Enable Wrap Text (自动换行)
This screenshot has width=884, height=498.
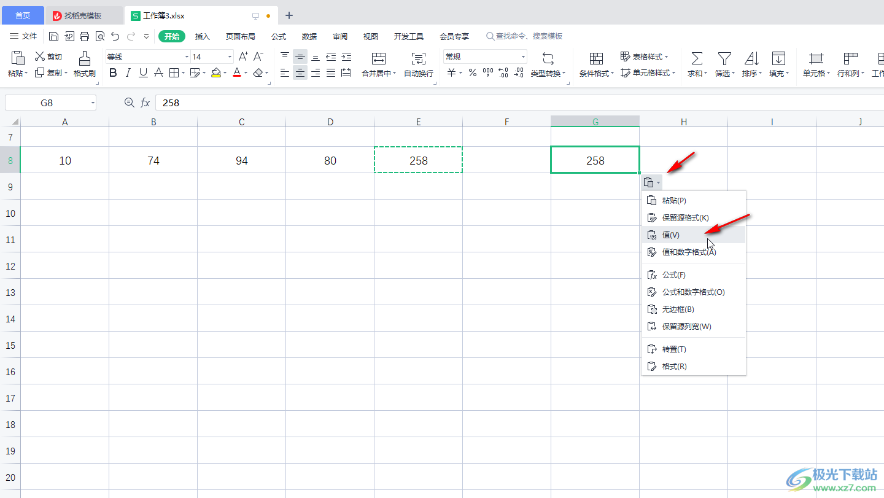pyautogui.click(x=419, y=64)
